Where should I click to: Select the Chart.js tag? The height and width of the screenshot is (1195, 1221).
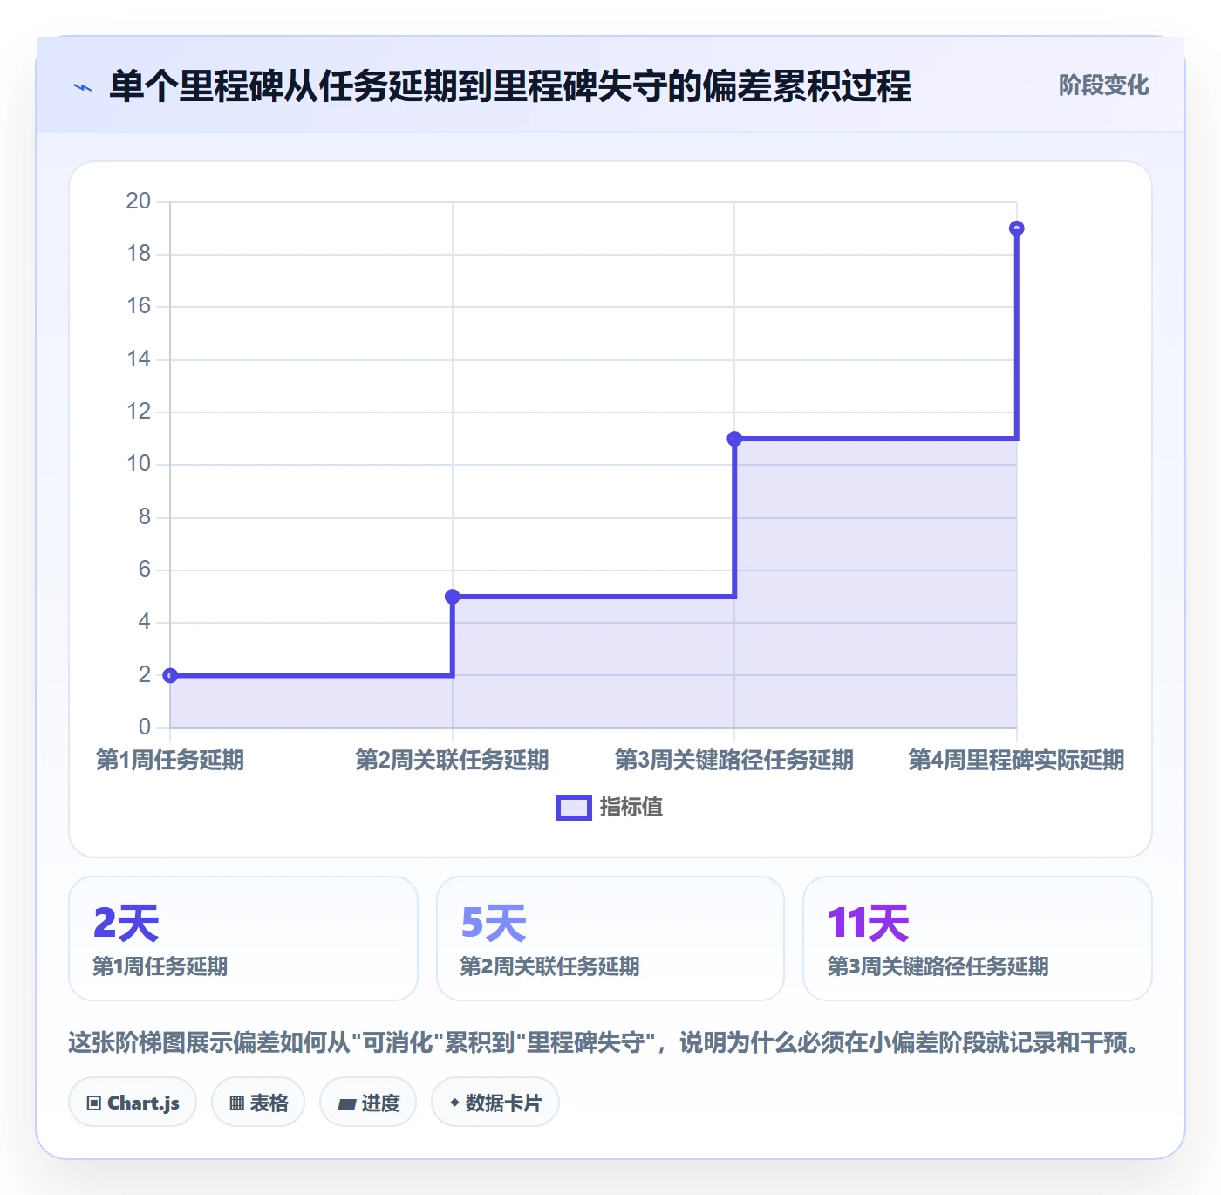(x=133, y=1103)
